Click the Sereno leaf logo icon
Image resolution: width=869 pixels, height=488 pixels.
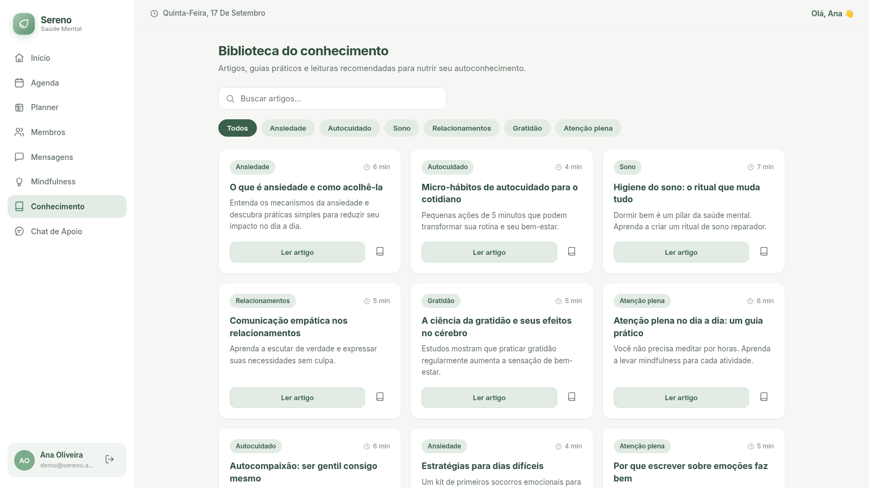point(24,24)
